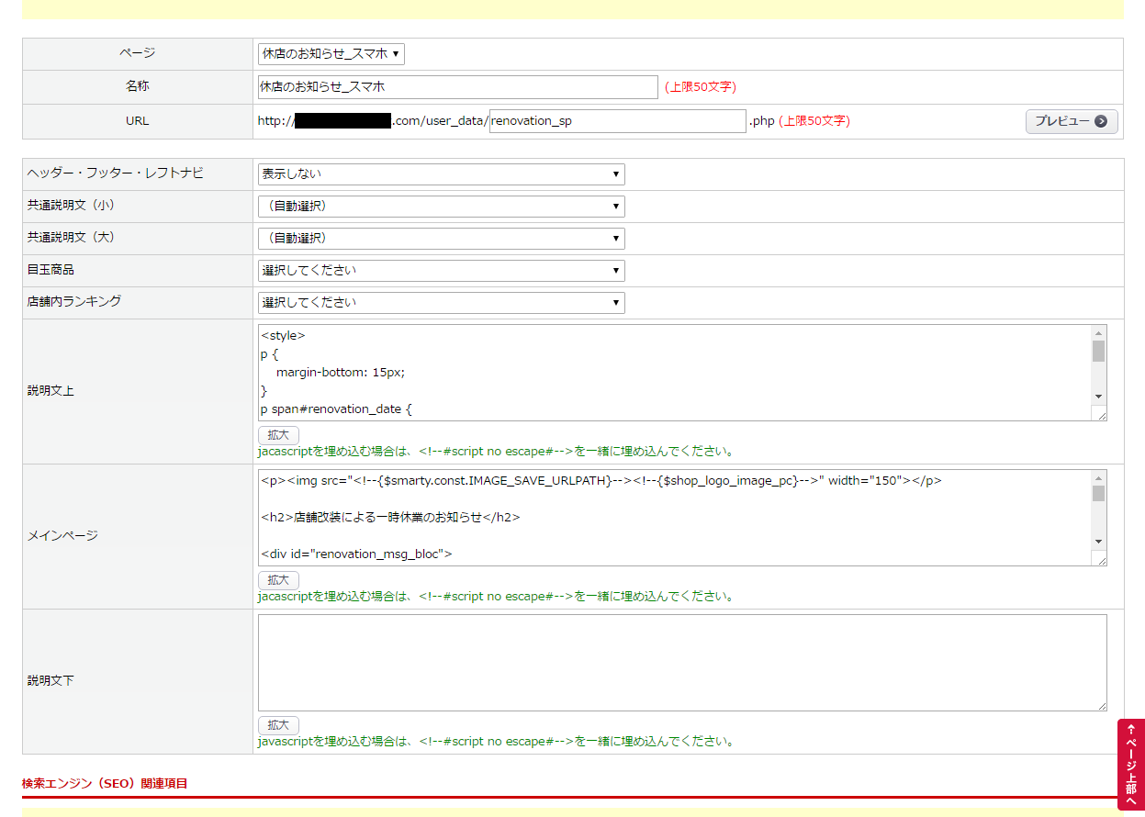Click 拡大 button under 説明文下
Screen dimensions: 1145x817
(x=278, y=725)
